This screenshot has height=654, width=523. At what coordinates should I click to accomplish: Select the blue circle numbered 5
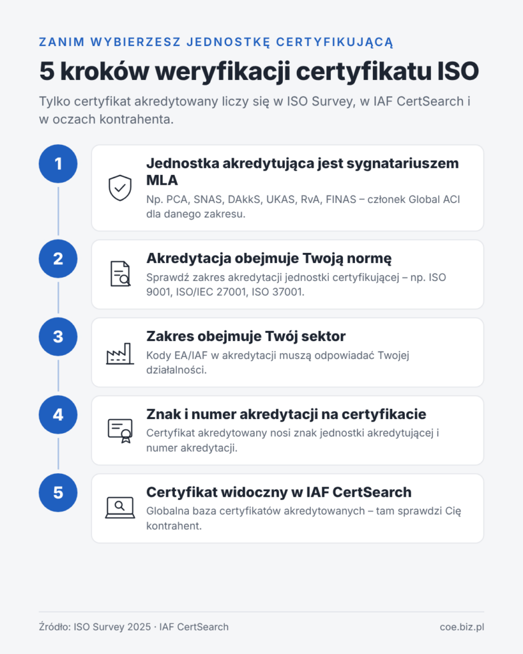58,492
